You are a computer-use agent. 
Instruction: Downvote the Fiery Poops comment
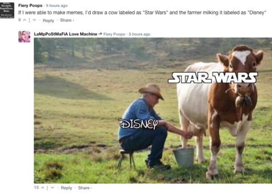pyautogui.click(x=34, y=20)
